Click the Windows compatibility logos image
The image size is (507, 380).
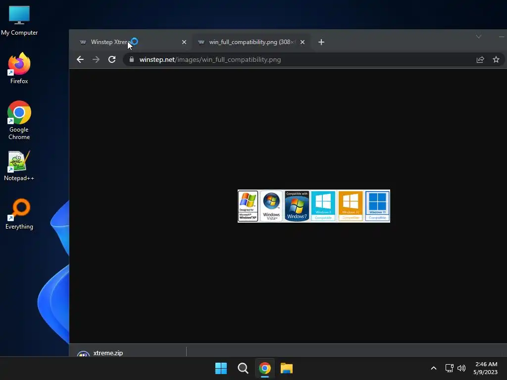(x=313, y=206)
